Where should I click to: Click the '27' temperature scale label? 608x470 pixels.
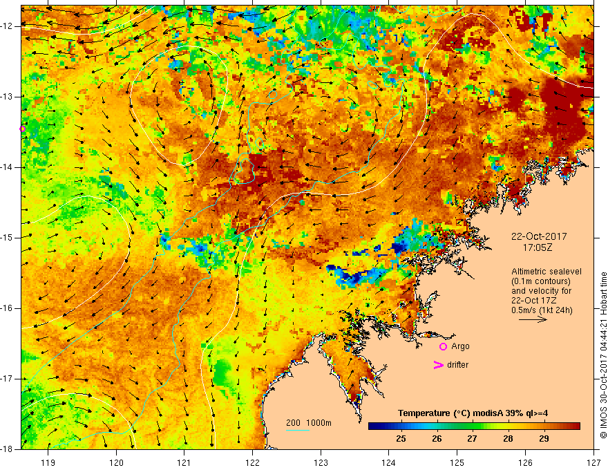click(x=472, y=439)
